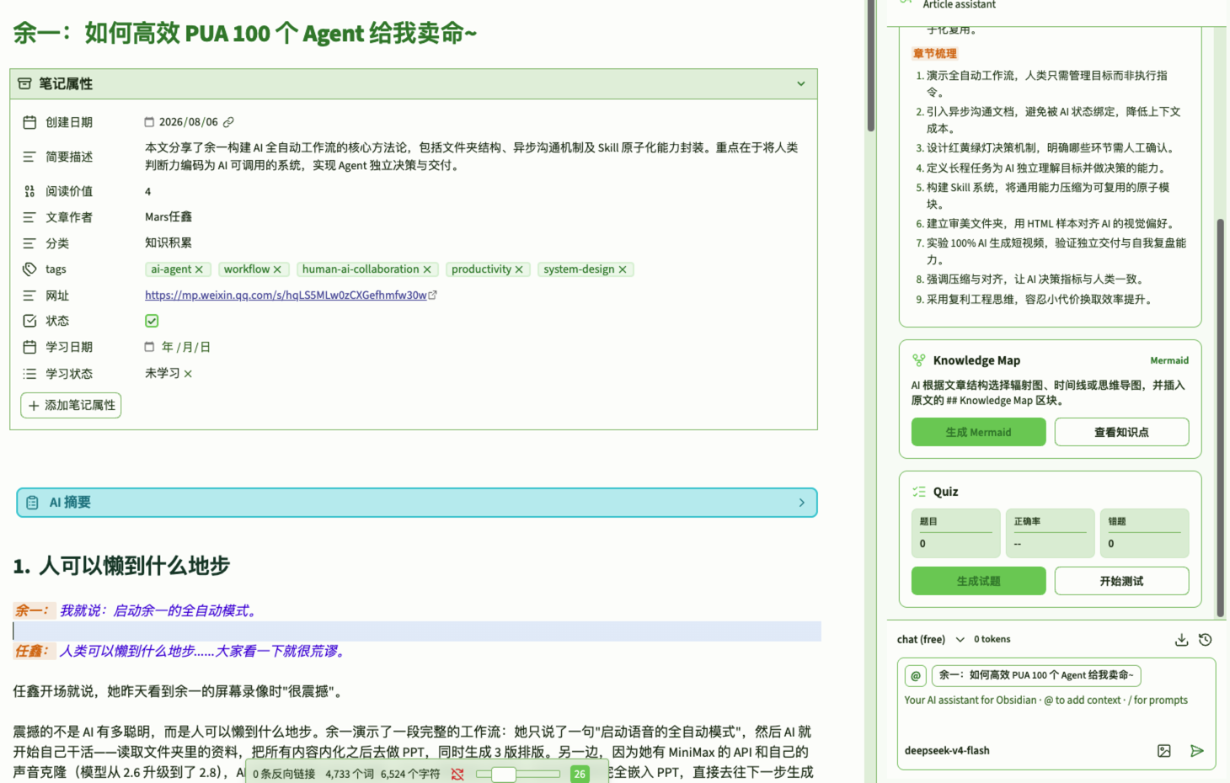Click the sync-off icon in the status bar

457,774
